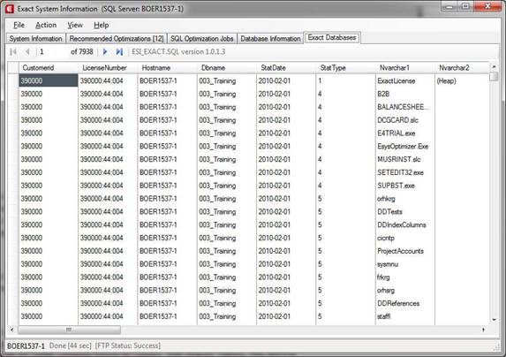506x357 pixels.
Task: Select the MUSRINST.slc cell
Action: click(404, 159)
